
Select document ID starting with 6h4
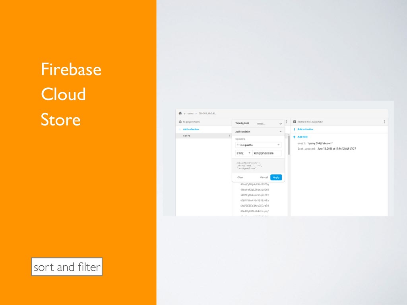point(254,206)
